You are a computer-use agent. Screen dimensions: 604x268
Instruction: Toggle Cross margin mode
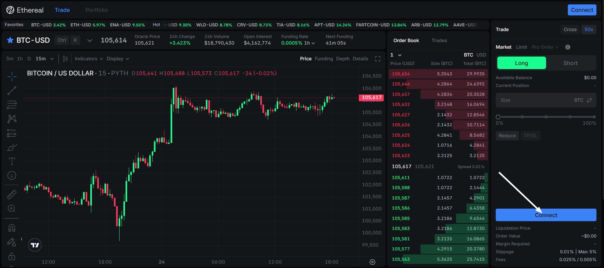[570, 30]
